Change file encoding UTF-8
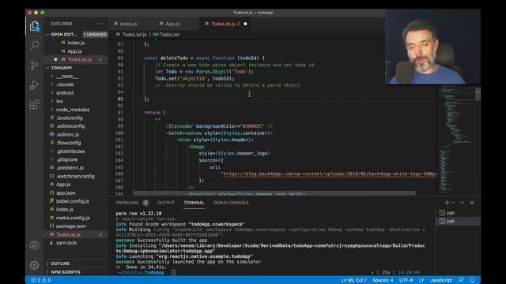The width and height of the screenshot is (506, 284). (406, 280)
